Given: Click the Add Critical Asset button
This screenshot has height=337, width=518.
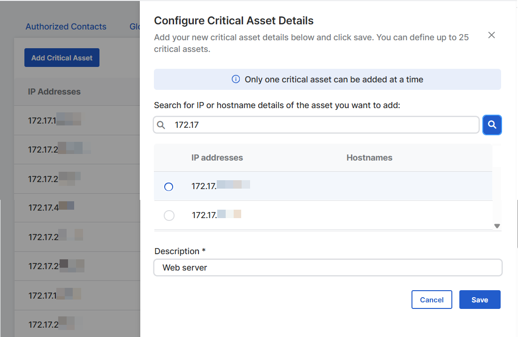Looking at the screenshot, I should click(61, 57).
